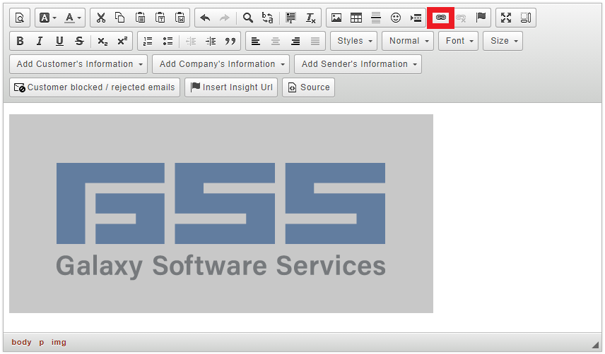This screenshot has width=605, height=354.
Task: Toggle bold formatting
Action: 20,41
